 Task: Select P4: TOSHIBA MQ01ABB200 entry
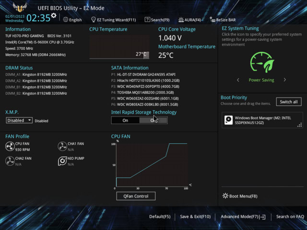pos(142,92)
